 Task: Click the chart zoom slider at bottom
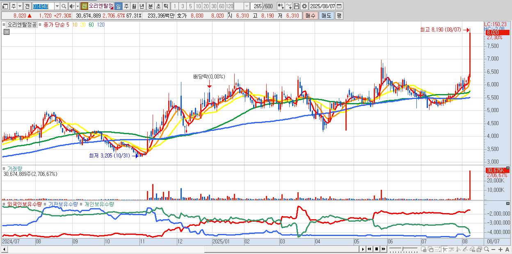point(403,249)
